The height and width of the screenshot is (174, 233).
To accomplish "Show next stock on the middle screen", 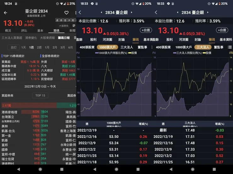I will click(x=132, y=13).
